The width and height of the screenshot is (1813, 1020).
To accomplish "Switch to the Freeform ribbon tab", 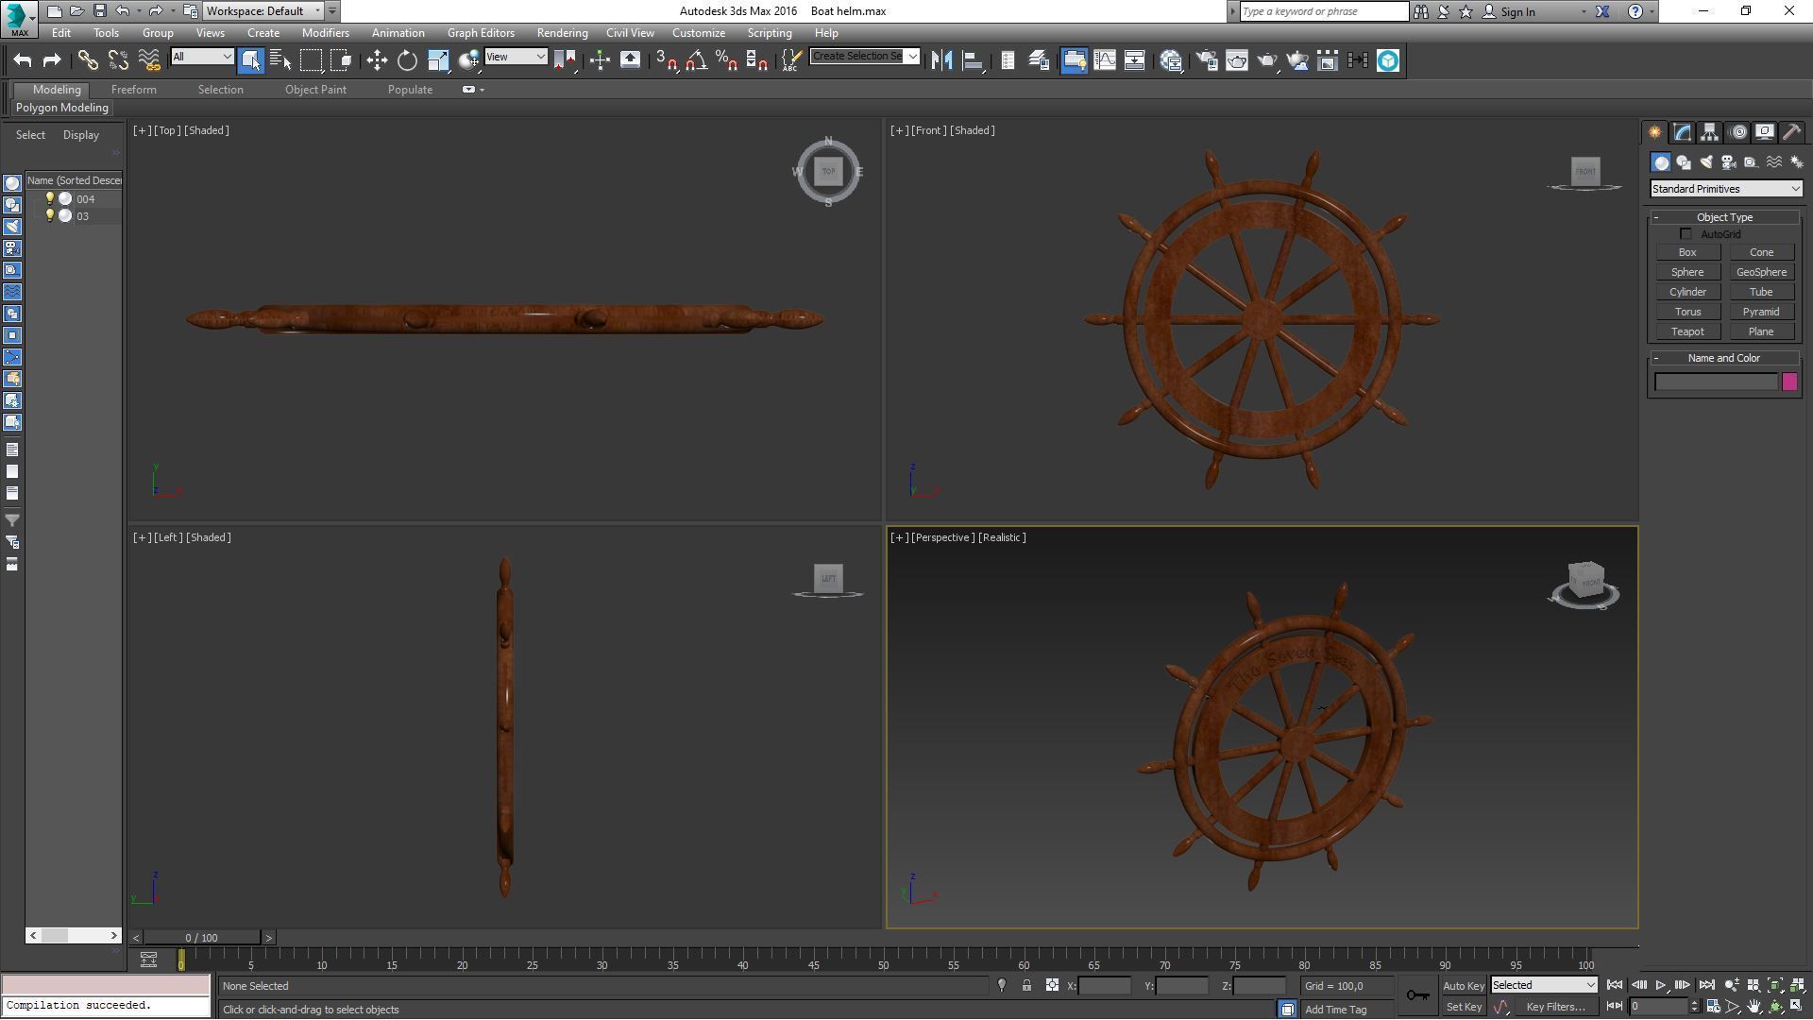I will pos(133,90).
